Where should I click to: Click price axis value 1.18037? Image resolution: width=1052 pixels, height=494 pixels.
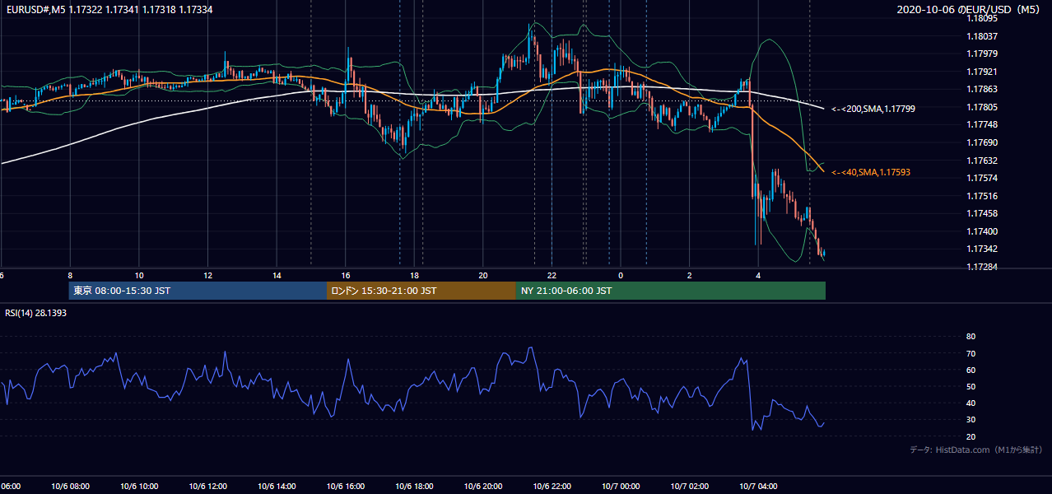coord(981,36)
